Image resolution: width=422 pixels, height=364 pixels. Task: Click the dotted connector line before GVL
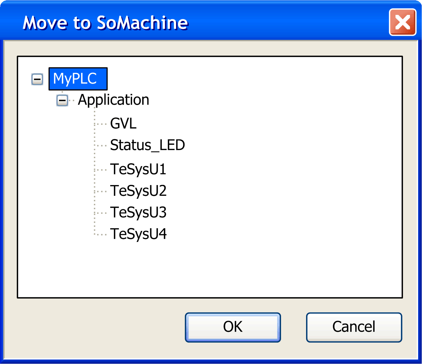[x=101, y=124]
